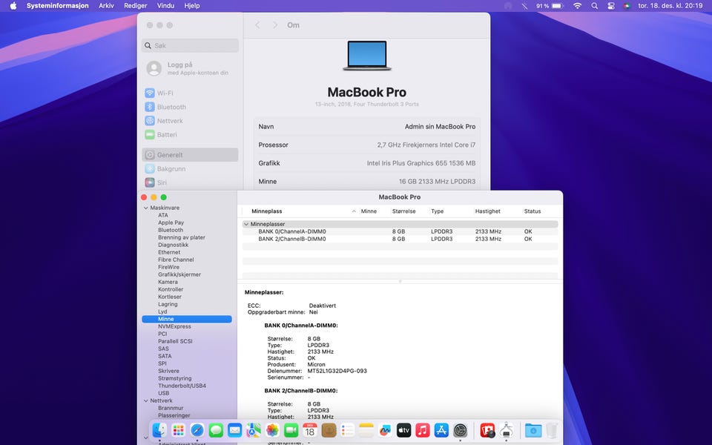Click Logg på med Apple-kontoen din
The height and width of the screenshot is (445, 712).
(191, 68)
